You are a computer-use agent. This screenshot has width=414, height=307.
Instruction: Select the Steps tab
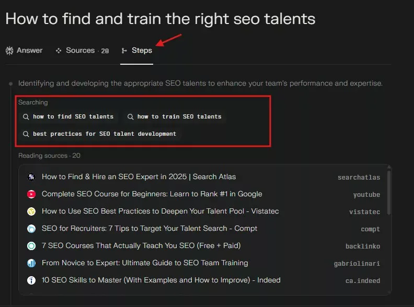[x=136, y=51]
